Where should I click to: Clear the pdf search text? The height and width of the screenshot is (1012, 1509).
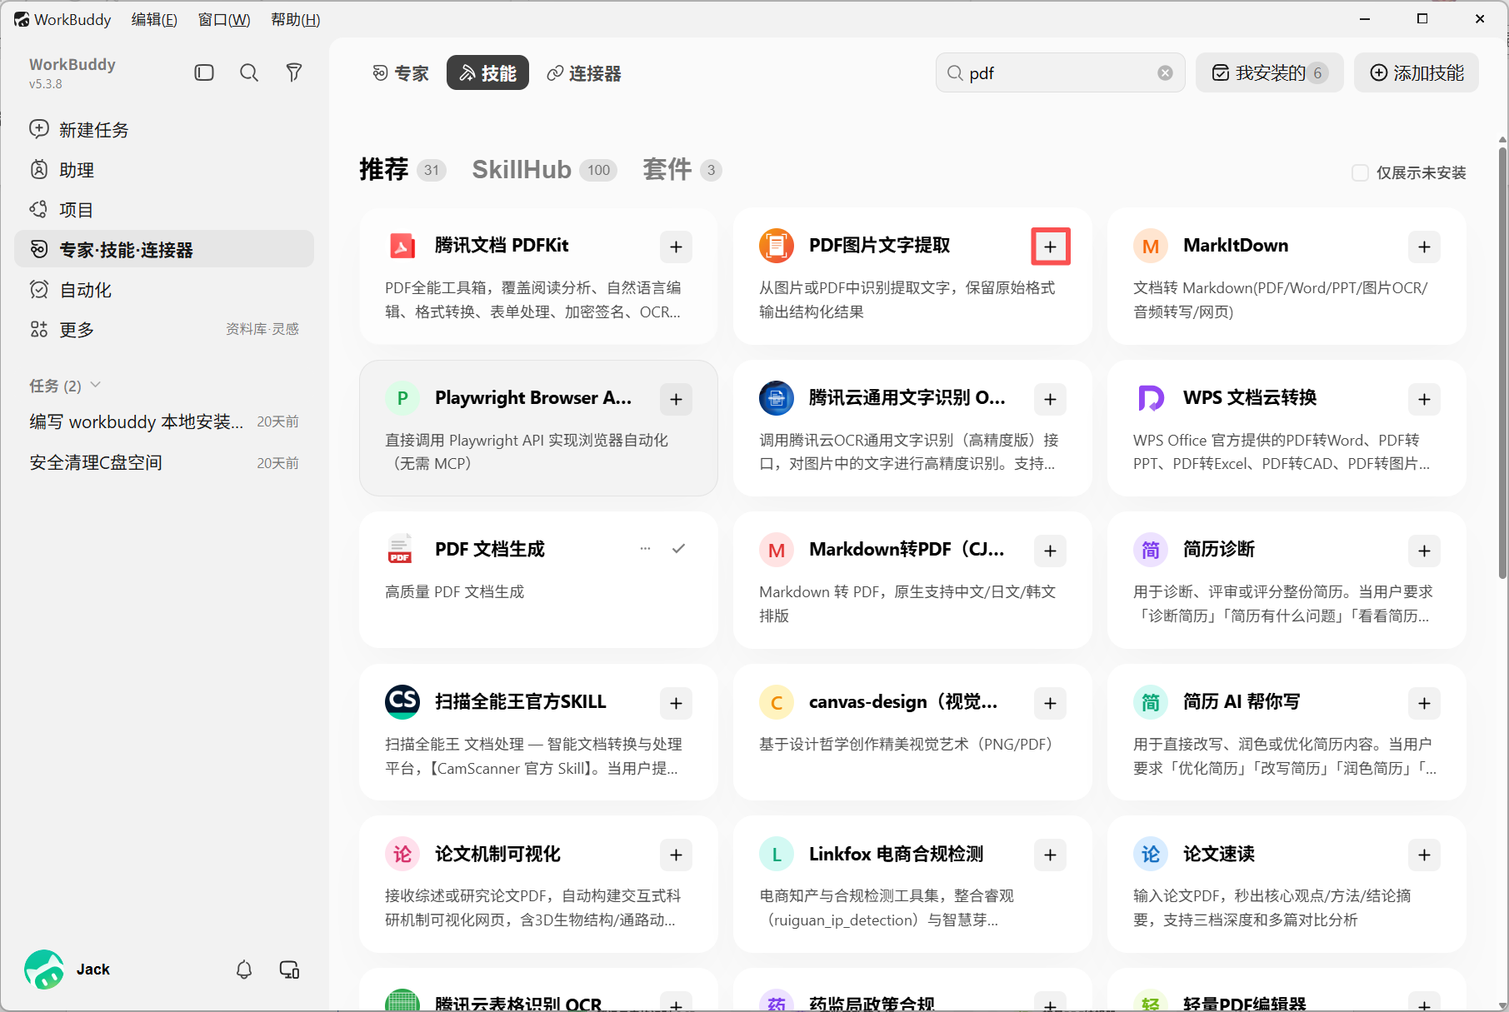[1166, 73]
